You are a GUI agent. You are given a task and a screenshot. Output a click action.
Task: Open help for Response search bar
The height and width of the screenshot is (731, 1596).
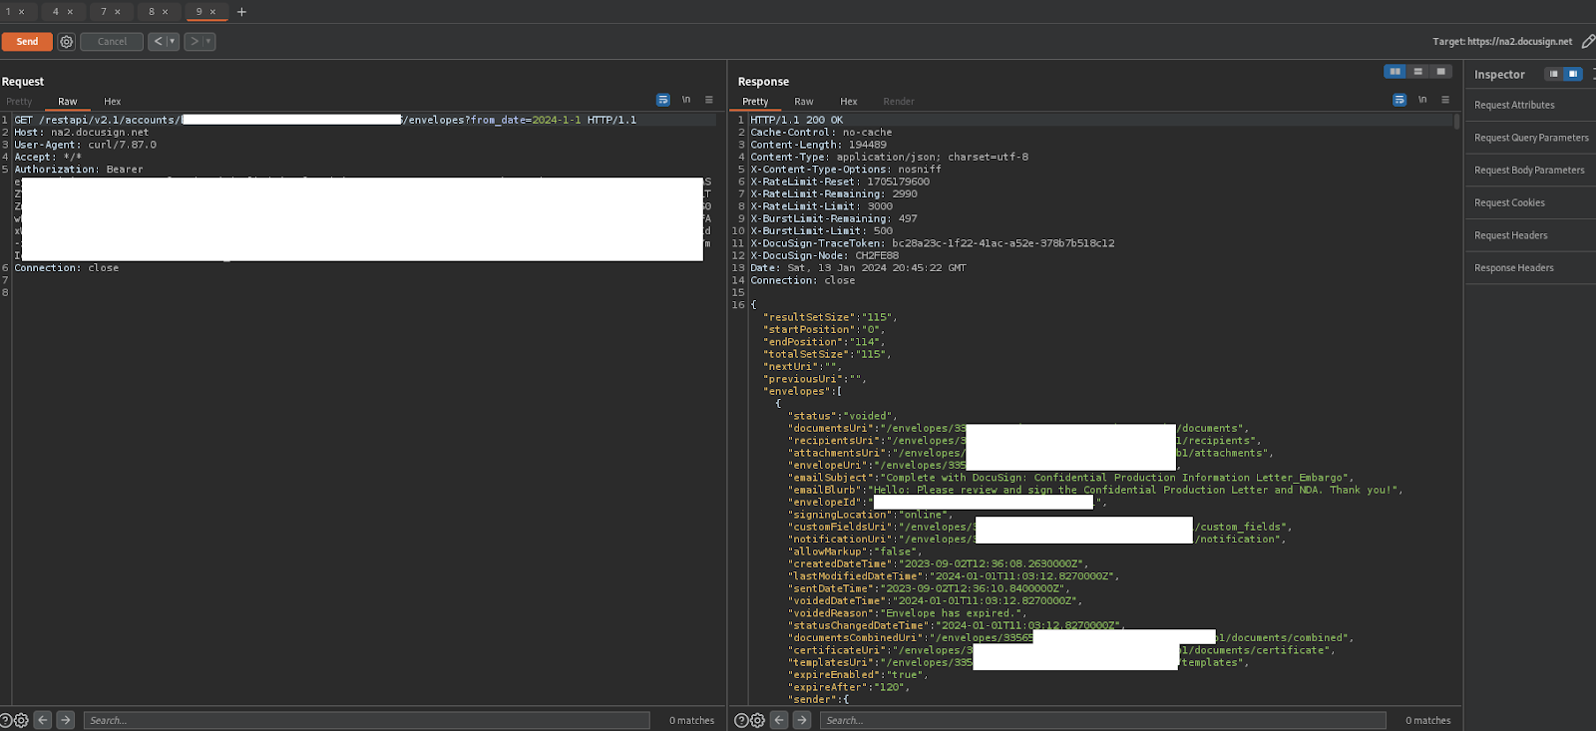pyautogui.click(x=741, y=720)
